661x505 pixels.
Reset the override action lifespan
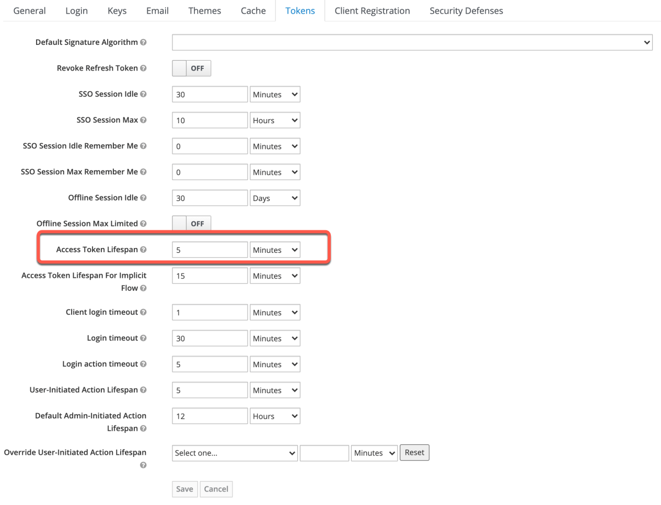click(x=414, y=452)
